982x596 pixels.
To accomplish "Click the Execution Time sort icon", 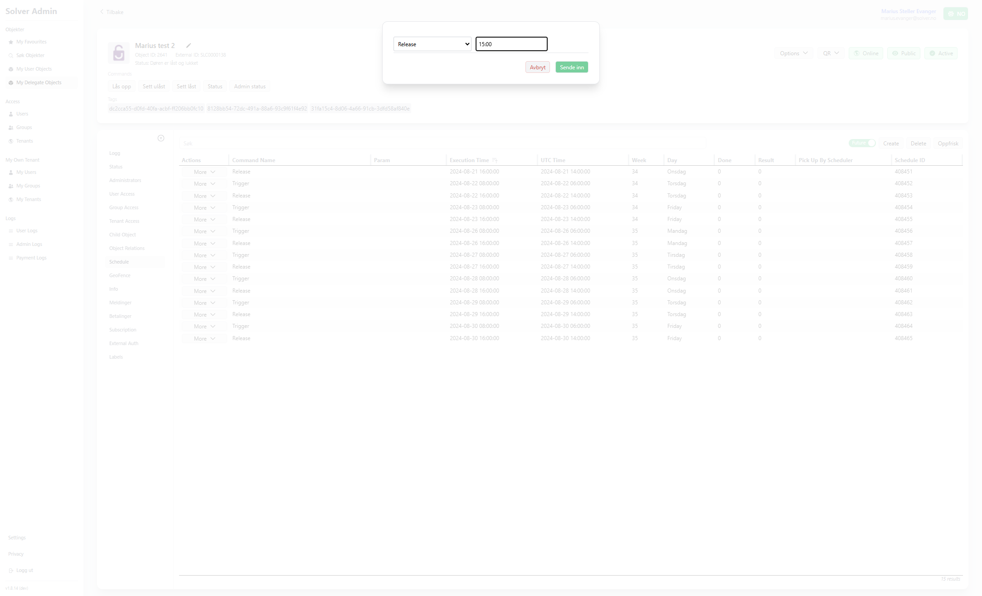I will 495,160.
